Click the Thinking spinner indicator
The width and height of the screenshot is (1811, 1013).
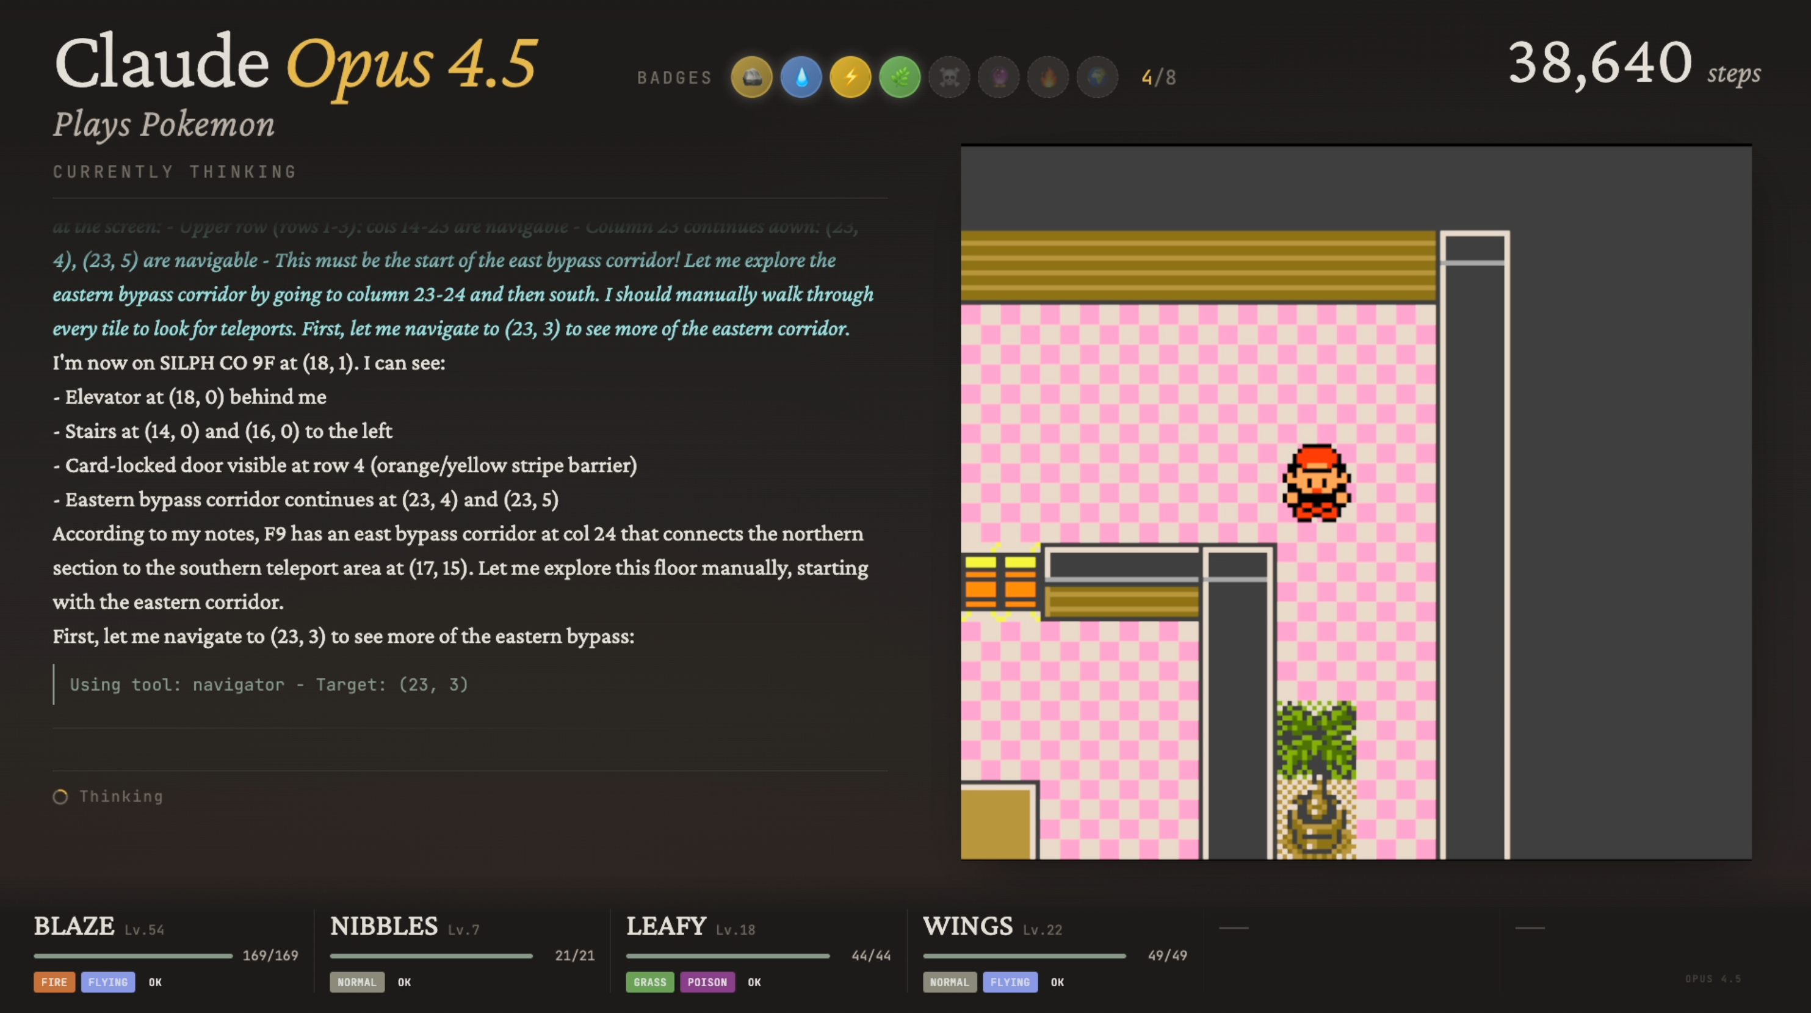(x=60, y=796)
